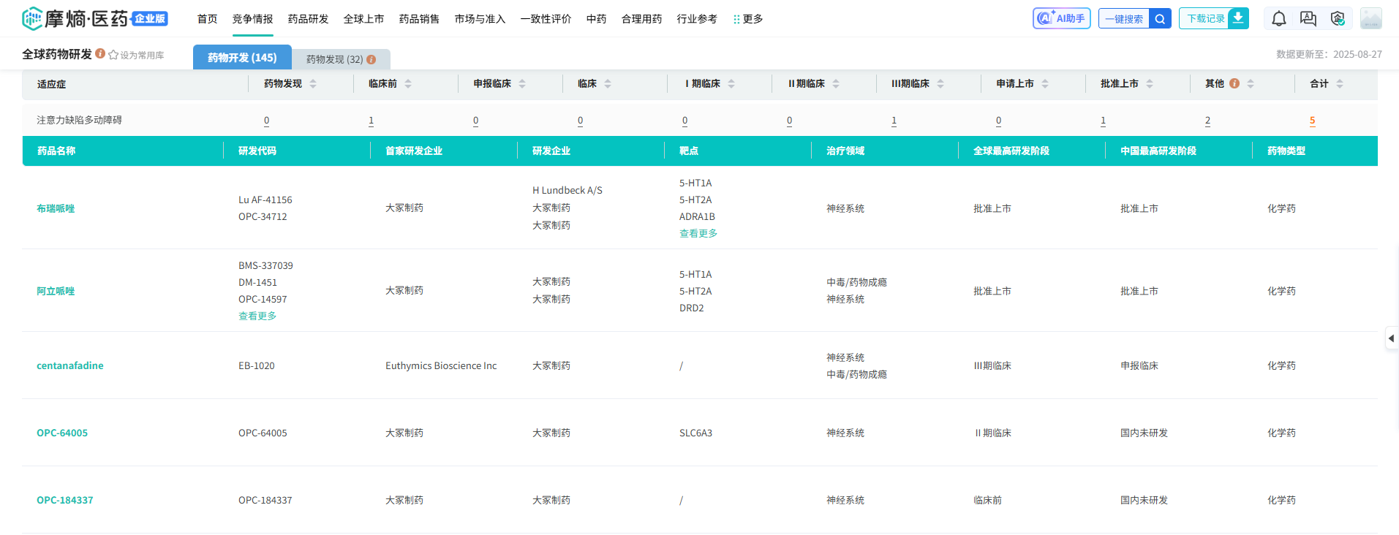Open the centanafadine drug link

(x=70, y=365)
